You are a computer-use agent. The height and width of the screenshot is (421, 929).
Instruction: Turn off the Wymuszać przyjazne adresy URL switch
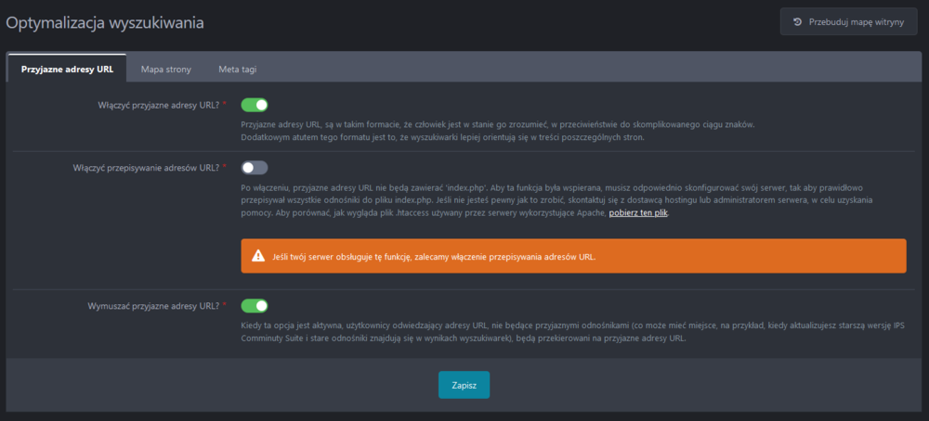point(255,305)
